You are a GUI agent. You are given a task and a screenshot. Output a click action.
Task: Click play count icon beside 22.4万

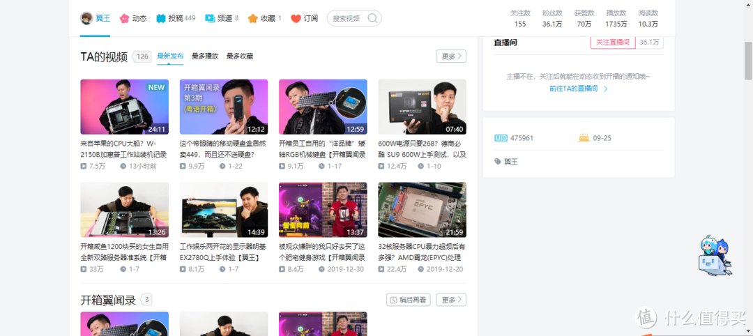coord(381,269)
